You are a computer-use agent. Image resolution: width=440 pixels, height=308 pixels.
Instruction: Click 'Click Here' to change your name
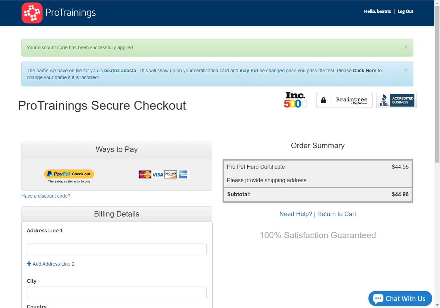[x=364, y=71]
